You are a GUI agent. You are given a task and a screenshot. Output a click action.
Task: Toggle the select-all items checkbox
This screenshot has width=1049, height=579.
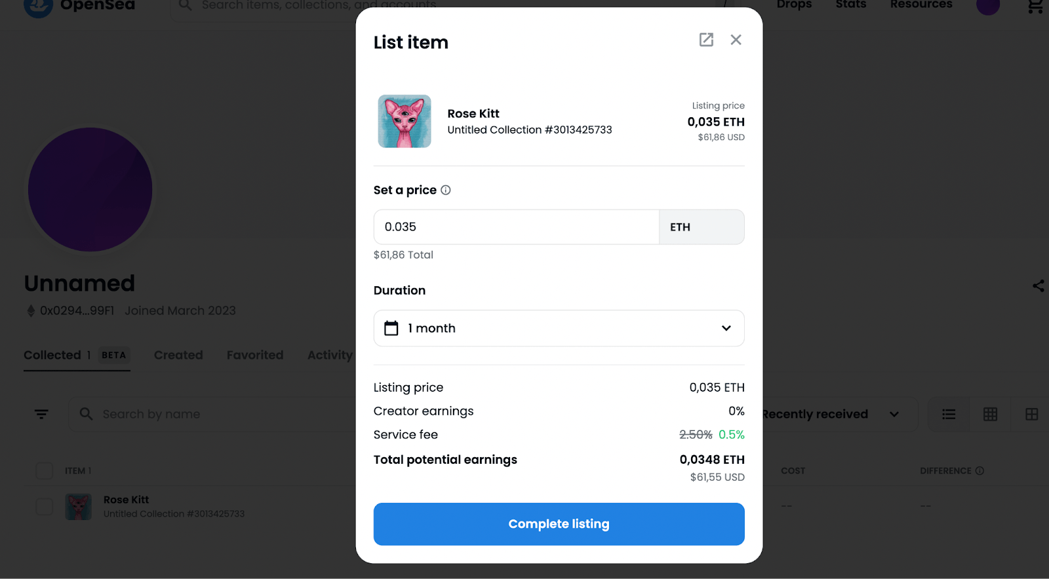45,471
